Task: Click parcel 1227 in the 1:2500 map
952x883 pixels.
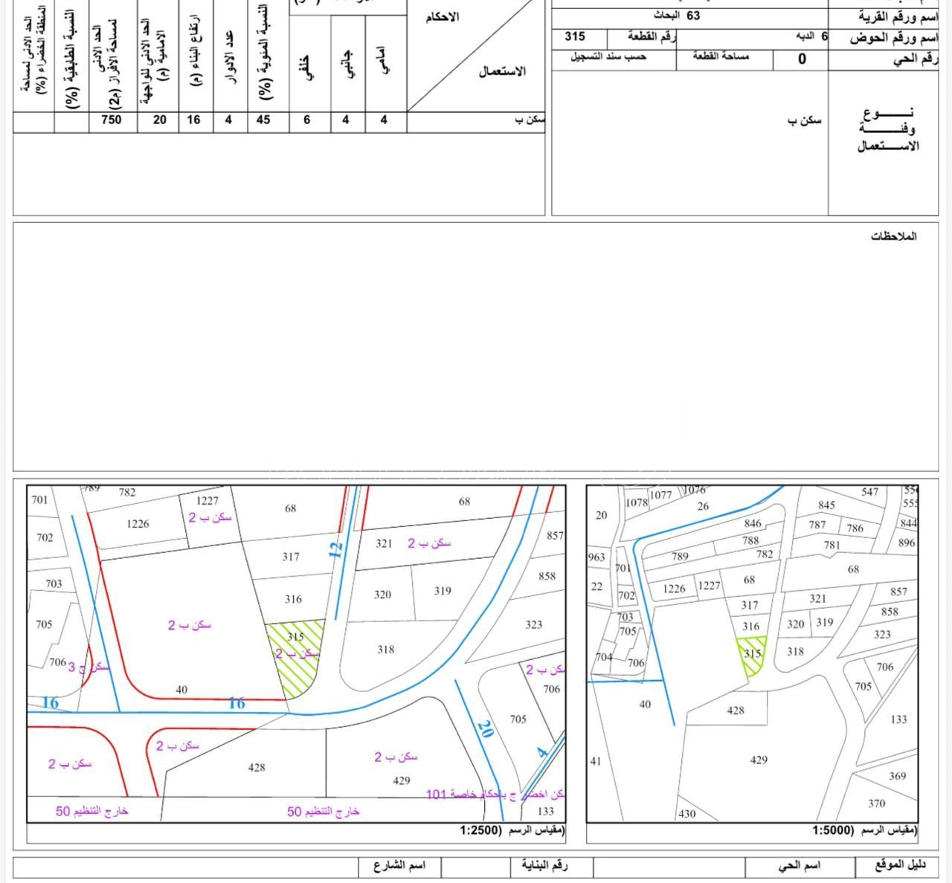Action: [x=208, y=501]
